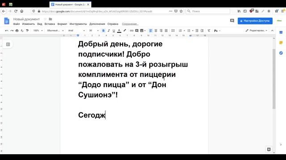Insert an image from the toolbar
This screenshot has height=160, width=286.
tap(142, 31)
